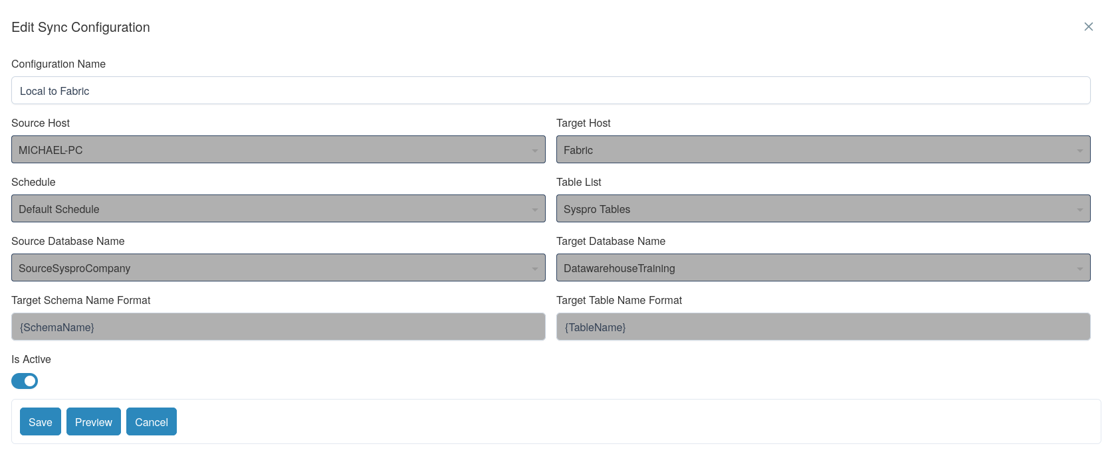The image size is (1116, 454).
Task: Click the Preview button
Action: pyautogui.click(x=94, y=421)
